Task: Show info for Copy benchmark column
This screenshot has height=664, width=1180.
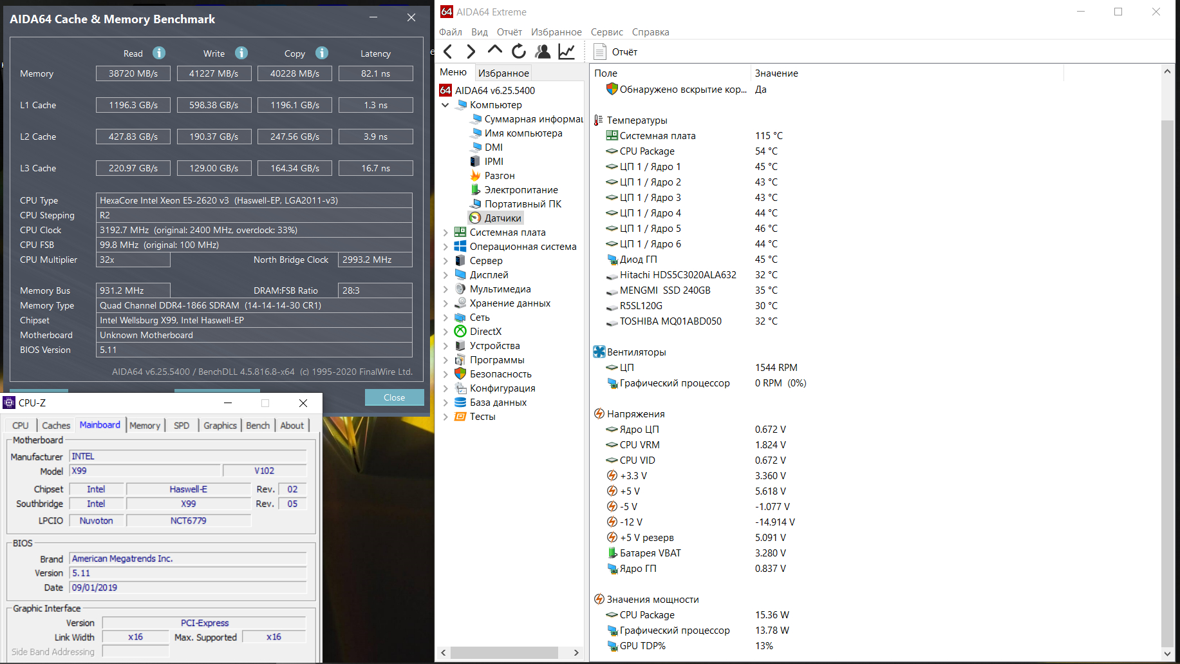Action: click(322, 53)
